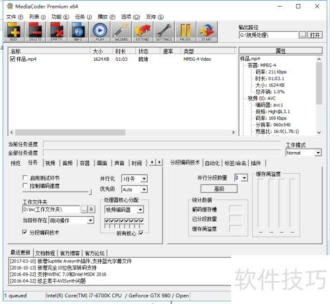This screenshot has width=330, height=304.
Task: Select the 分辨率: 960x540 property row
Action: 273,125
